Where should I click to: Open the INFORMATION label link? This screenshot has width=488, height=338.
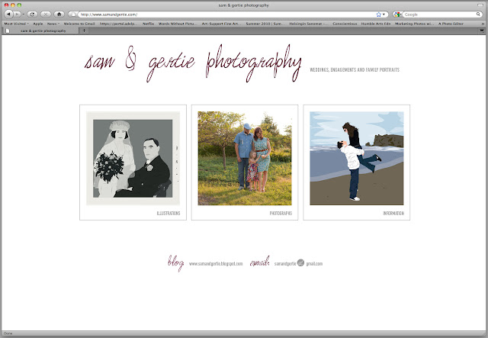(393, 214)
